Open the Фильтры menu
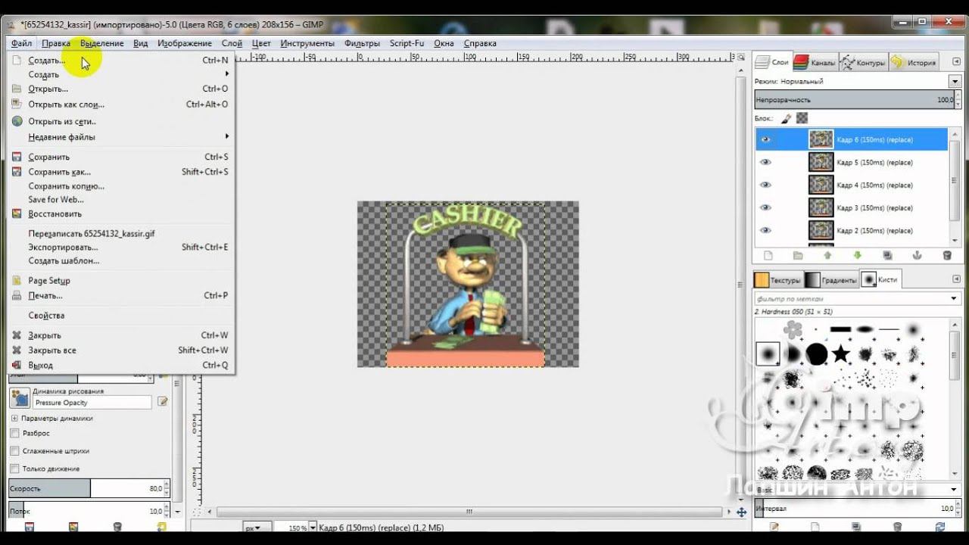This screenshot has height=545, width=969. click(x=362, y=43)
